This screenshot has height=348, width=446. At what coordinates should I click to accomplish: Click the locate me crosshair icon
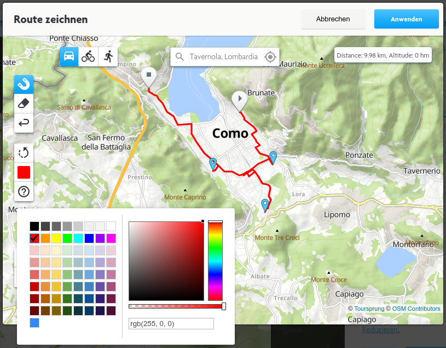point(269,57)
